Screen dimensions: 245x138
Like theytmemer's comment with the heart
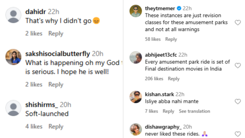coord(238,23)
